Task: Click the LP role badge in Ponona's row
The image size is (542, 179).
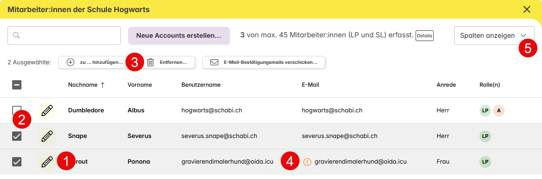Action: 485,161
